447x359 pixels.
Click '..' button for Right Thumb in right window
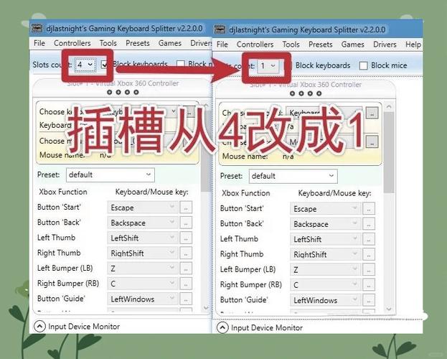tap(369, 254)
